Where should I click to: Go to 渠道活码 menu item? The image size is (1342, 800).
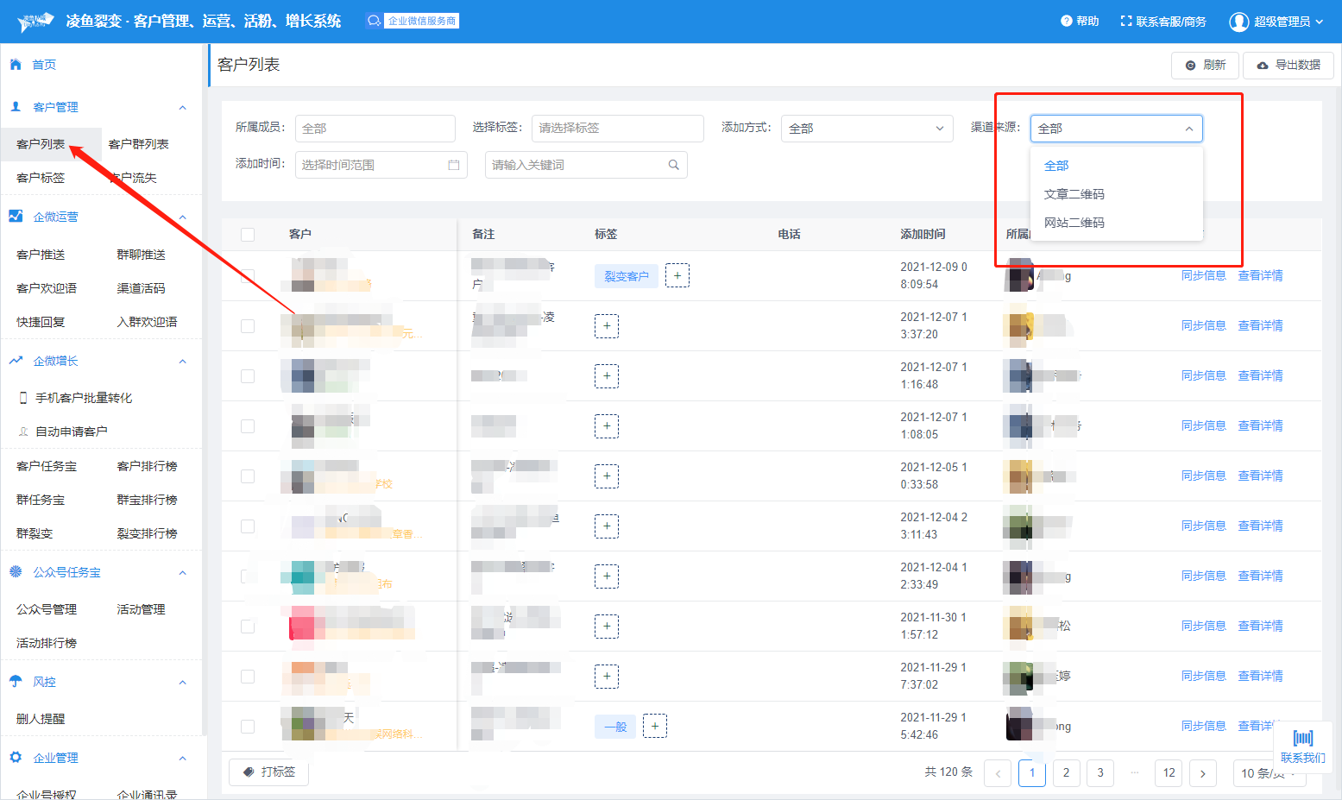(141, 288)
